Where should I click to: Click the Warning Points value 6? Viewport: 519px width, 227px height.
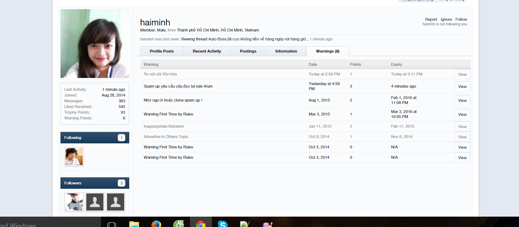(x=124, y=118)
